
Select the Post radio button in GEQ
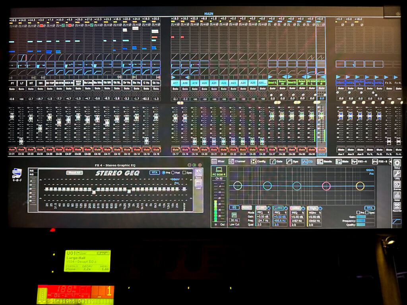coord(173,173)
